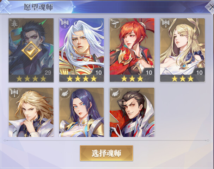214x169 pixels.
Task: Select the purple-haired armored woman card
Action: 81,112
